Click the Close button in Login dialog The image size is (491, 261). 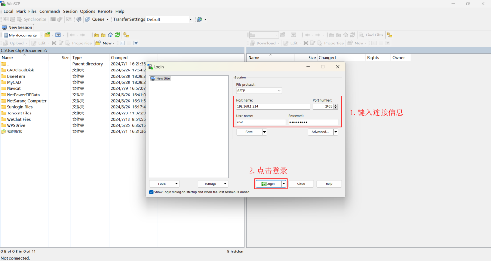(x=301, y=183)
